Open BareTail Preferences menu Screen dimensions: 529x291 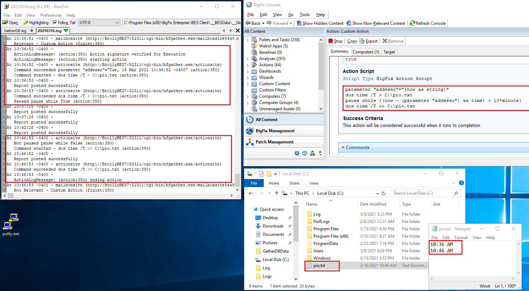(x=51, y=15)
